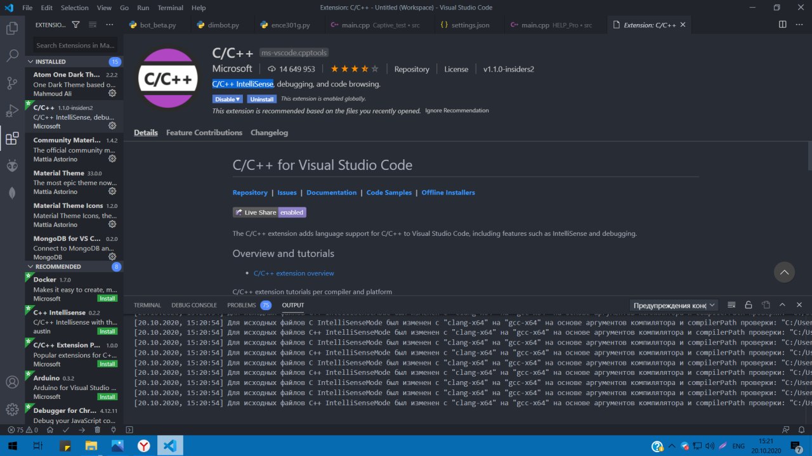Click the Uninstall button
Screen dimensions: 812x456
coord(261,99)
